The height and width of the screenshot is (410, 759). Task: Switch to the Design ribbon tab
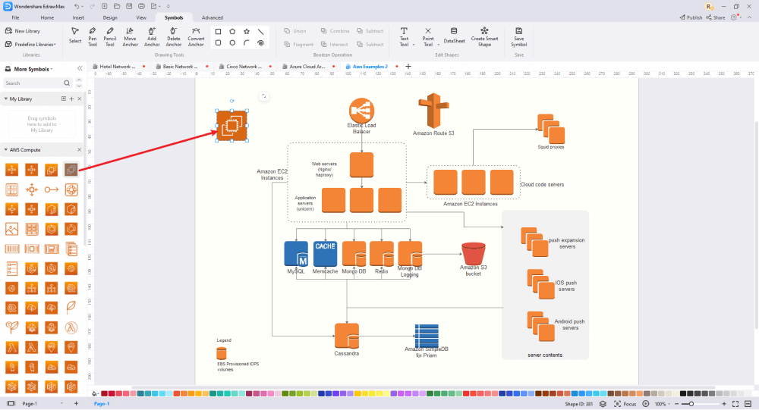(x=110, y=17)
